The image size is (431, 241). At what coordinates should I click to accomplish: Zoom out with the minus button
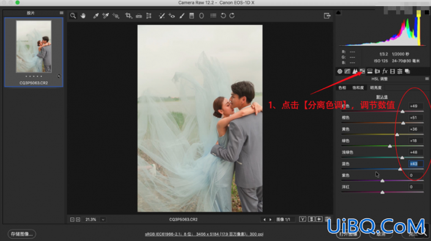click(x=72, y=219)
